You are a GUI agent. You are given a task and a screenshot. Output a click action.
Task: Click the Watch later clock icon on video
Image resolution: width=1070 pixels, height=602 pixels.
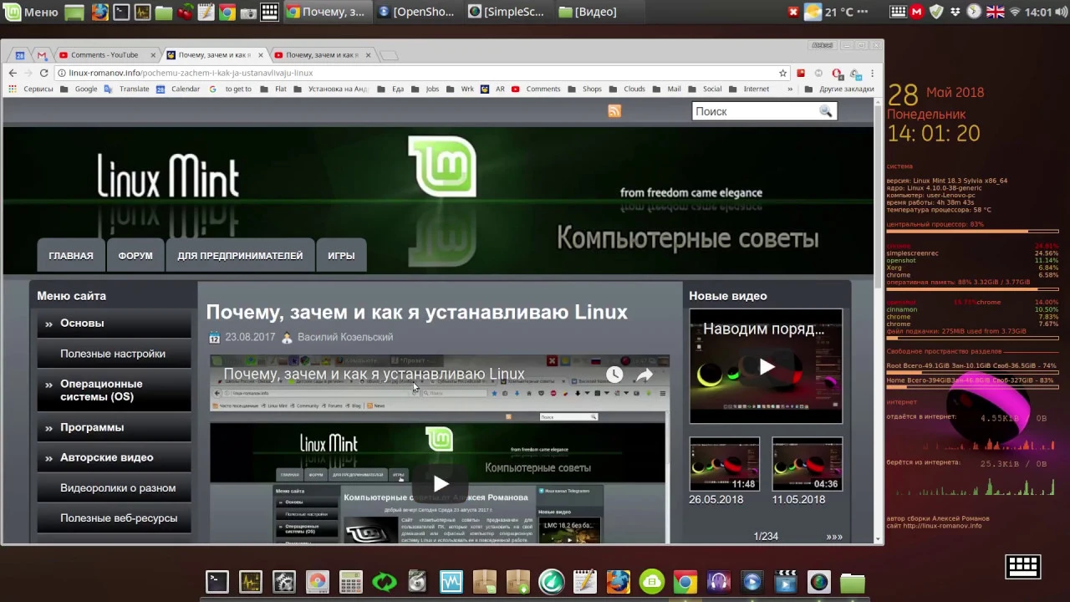coord(614,375)
